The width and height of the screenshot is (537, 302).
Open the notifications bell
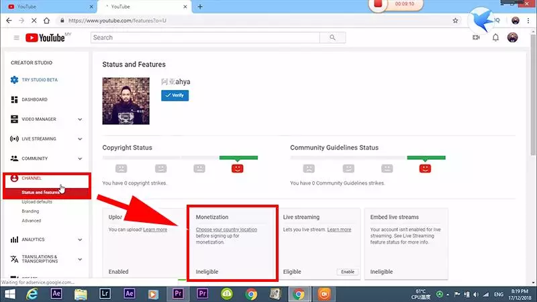(495, 38)
